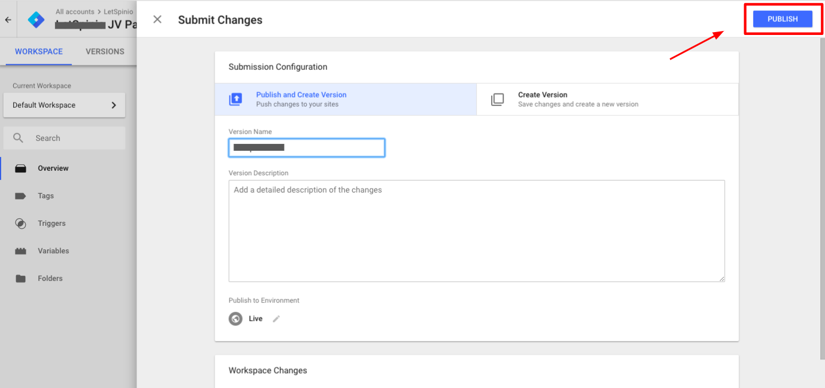Click the back arrow icon
The image size is (825, 388).
[8, 19]
